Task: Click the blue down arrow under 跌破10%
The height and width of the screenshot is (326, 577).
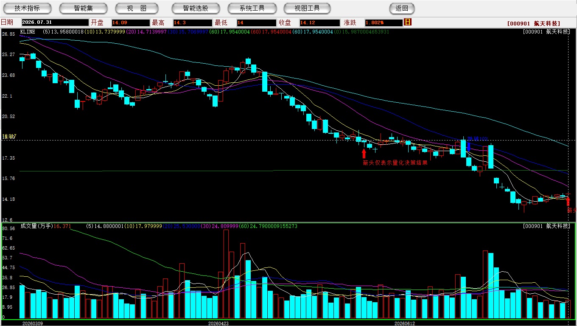Action: tap(469, 147)
